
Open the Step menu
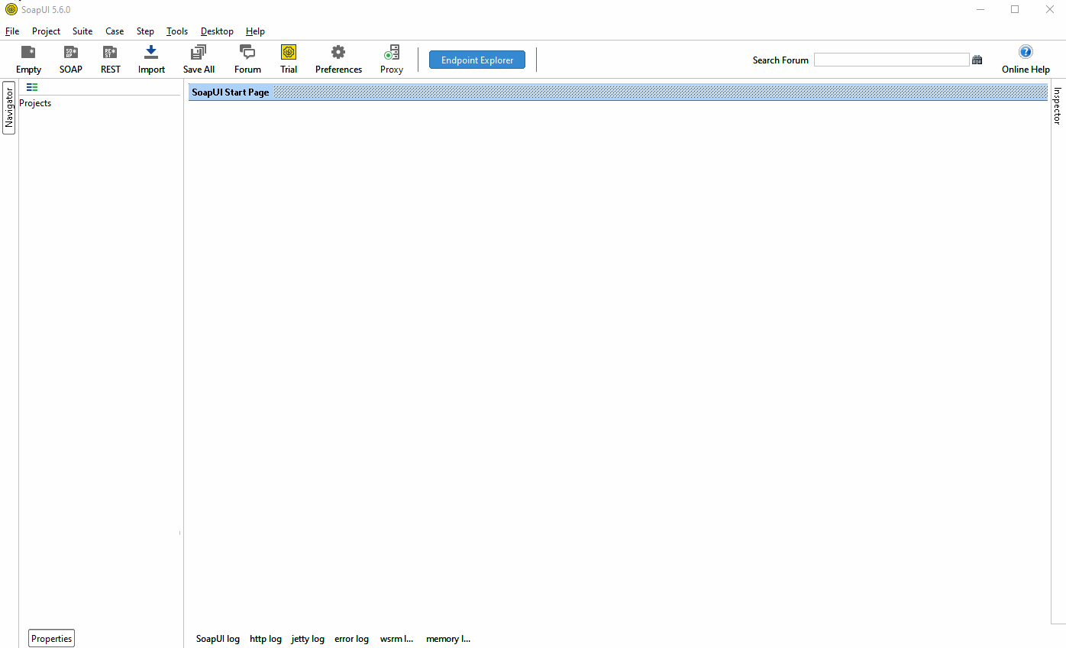click(x=145, y=31)
